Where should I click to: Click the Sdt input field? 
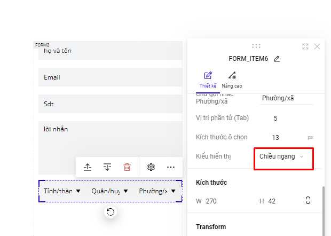click(x=111, y=104)
